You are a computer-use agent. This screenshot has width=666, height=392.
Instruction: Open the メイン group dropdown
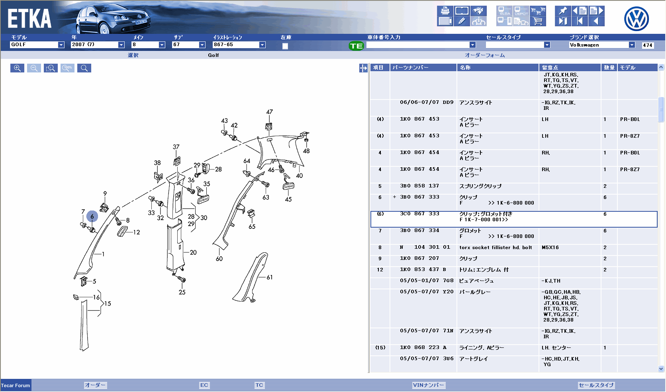coord(162,45)
